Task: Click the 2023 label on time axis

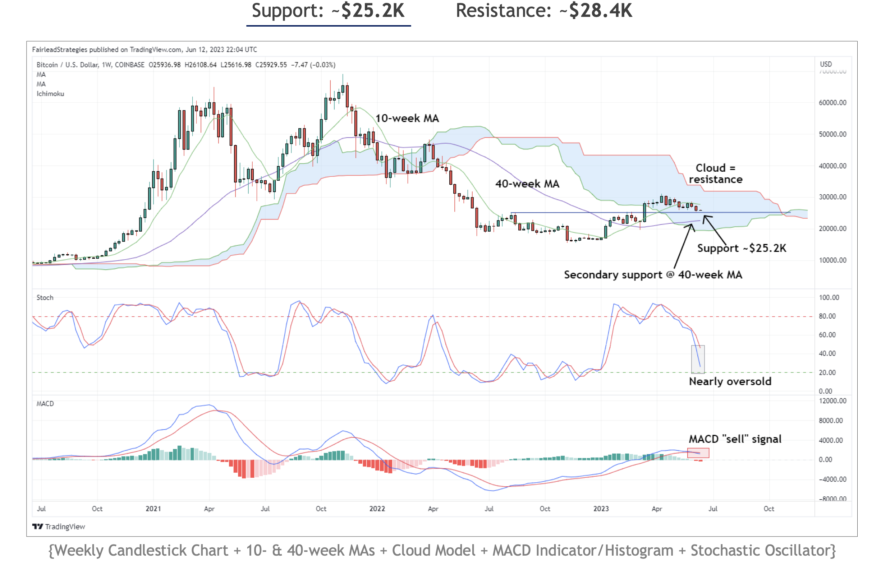Action: click(x=601, y=509)
